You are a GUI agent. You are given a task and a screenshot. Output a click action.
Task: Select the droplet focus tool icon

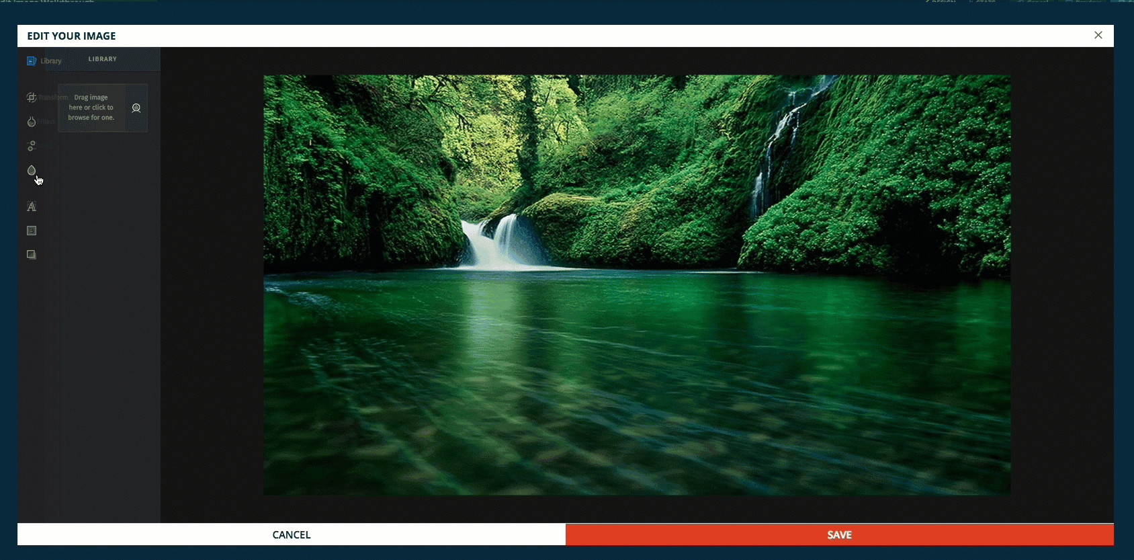(31, 170)
